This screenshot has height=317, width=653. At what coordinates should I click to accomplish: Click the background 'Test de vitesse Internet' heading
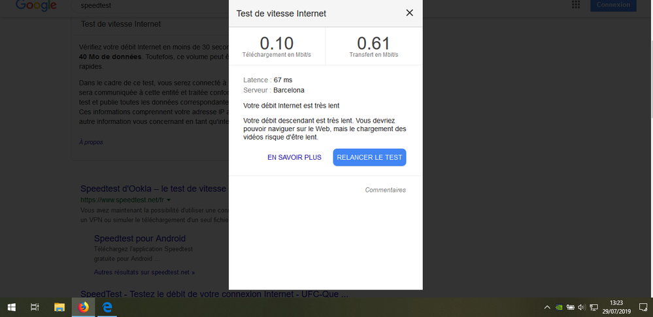click(x=121, y=24)
